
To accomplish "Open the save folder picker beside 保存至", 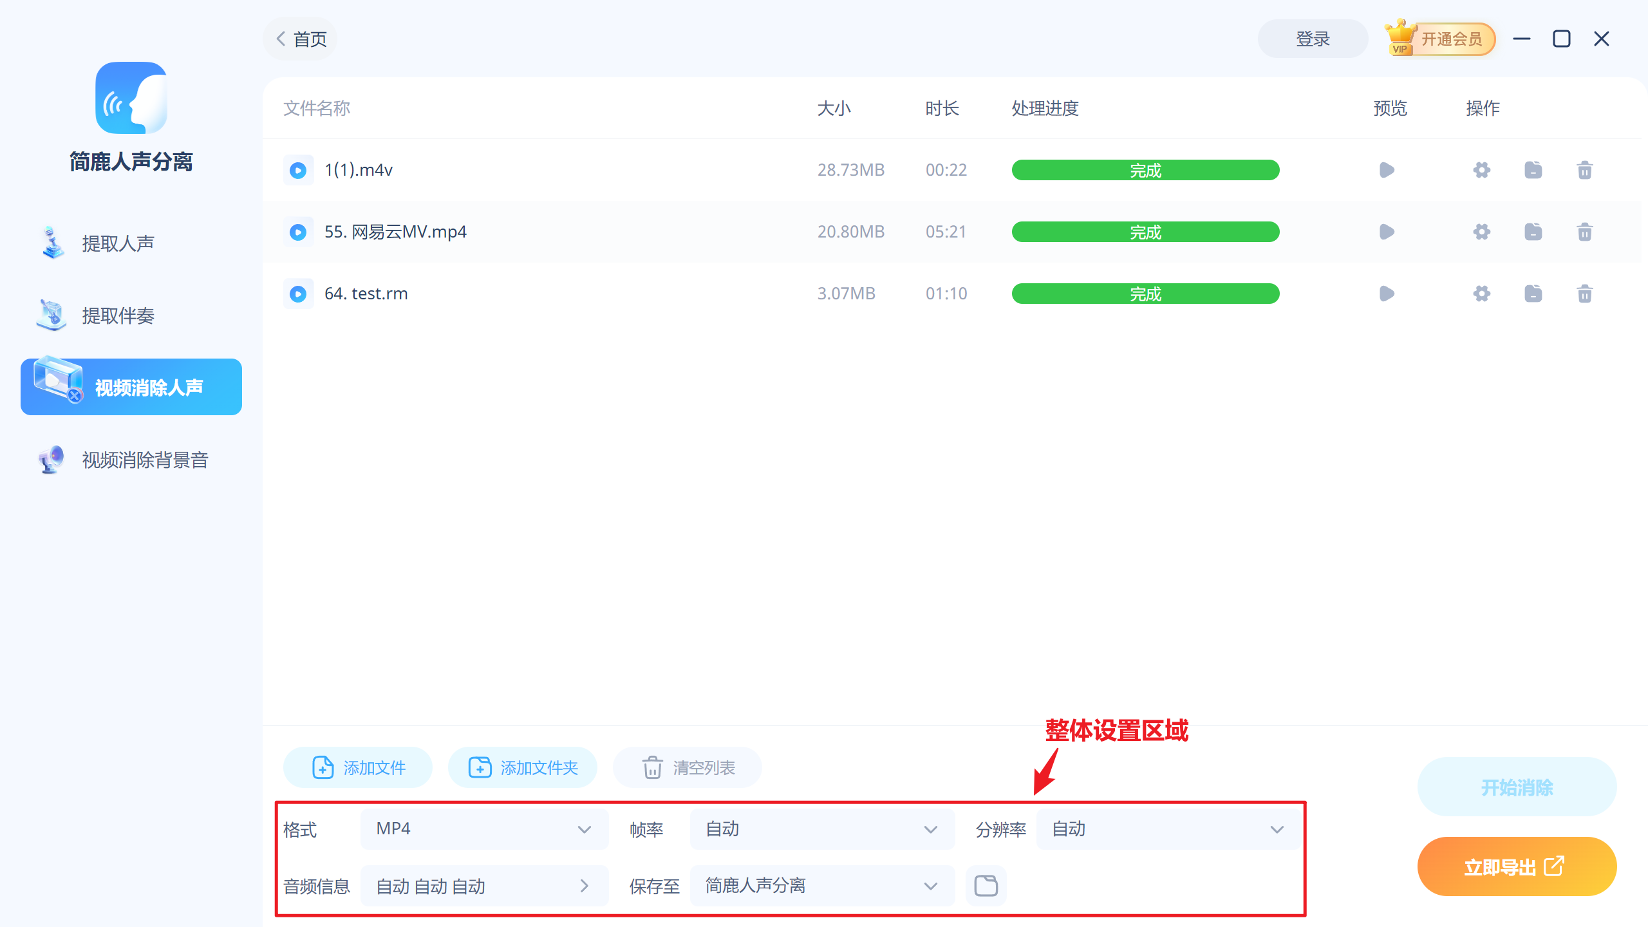I will click(x=986, y=885).
